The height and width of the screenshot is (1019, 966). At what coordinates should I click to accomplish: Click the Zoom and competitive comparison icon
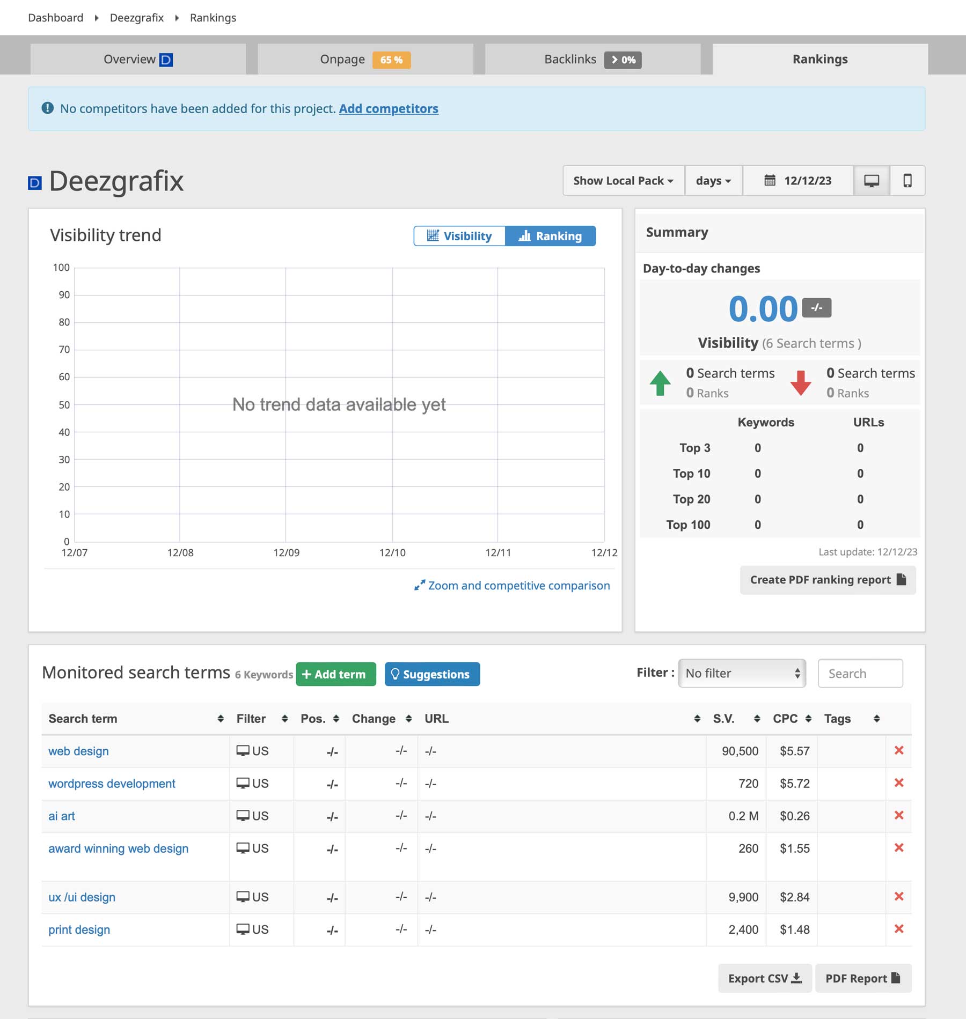click(420, 585)
